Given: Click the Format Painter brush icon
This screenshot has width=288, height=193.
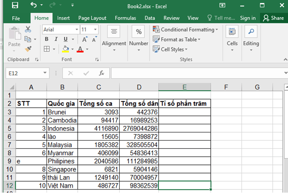Looking at the screenshot, I should (x=28, y=49).
